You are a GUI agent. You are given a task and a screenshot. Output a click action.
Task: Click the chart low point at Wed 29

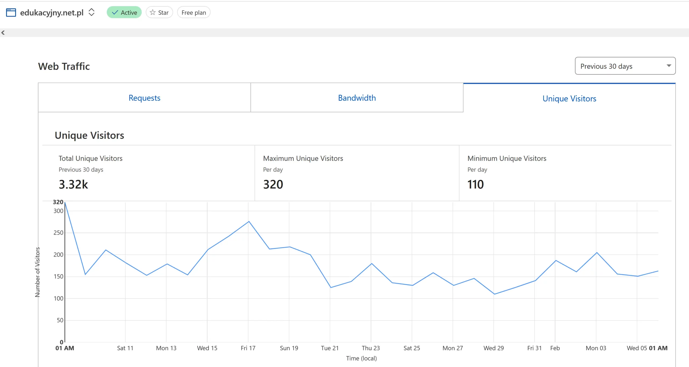tap(494, 294)
